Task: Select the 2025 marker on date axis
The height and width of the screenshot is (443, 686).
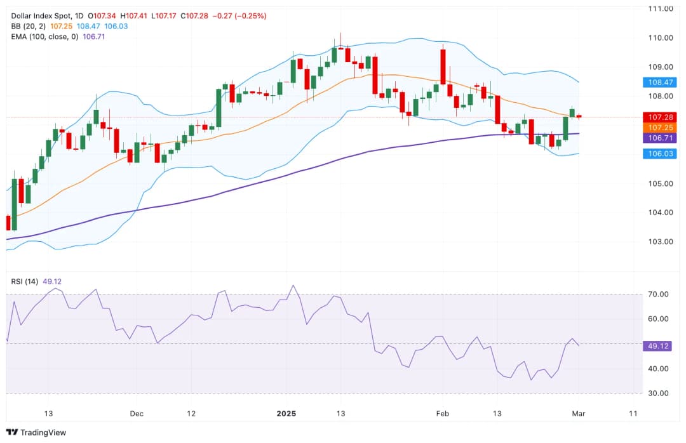Action: [286, 413]
